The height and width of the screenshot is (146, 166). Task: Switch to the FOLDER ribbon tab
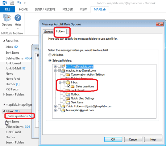coord(68,9)
